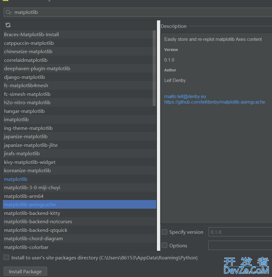The image size is (272, 277).
Task: Select the blue matplotlib package entry
Action: 80,179
